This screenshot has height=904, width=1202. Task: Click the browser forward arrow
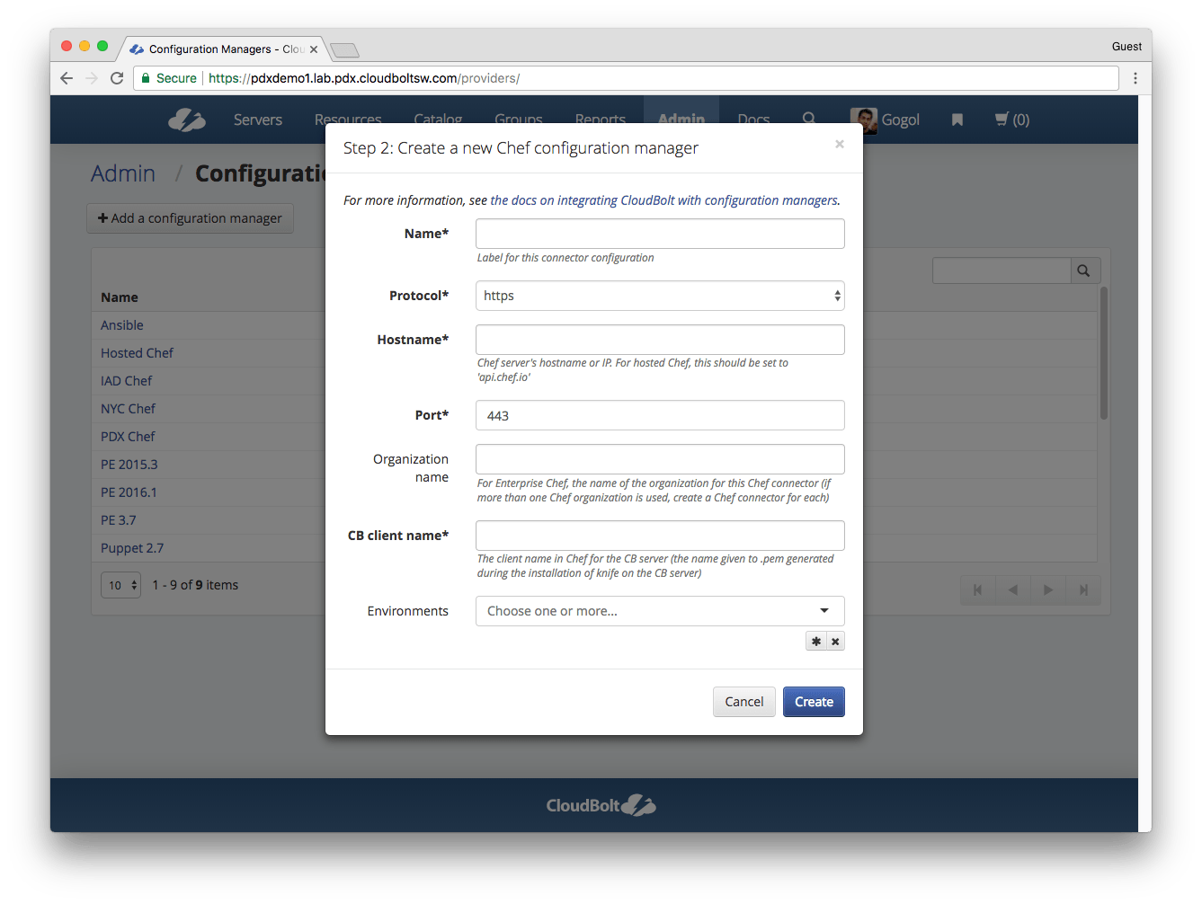pos(92,78)
